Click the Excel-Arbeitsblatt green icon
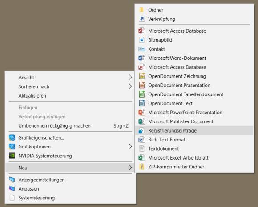Image resolution: width=258 pixels, height=207 pixels. (141, 158)
